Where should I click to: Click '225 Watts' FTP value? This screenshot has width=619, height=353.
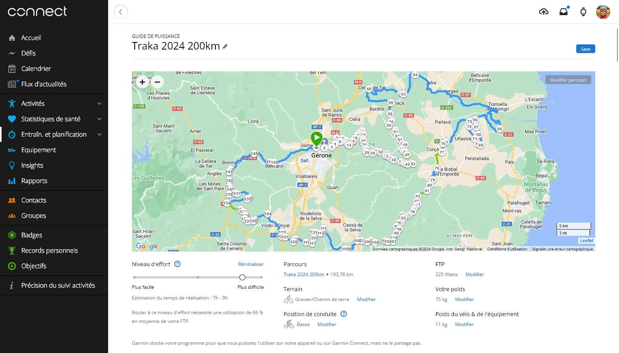point(446,274)
